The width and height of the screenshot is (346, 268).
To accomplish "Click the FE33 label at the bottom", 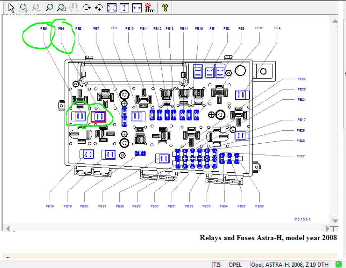I will pyautogui.click(x=206, y=206).
